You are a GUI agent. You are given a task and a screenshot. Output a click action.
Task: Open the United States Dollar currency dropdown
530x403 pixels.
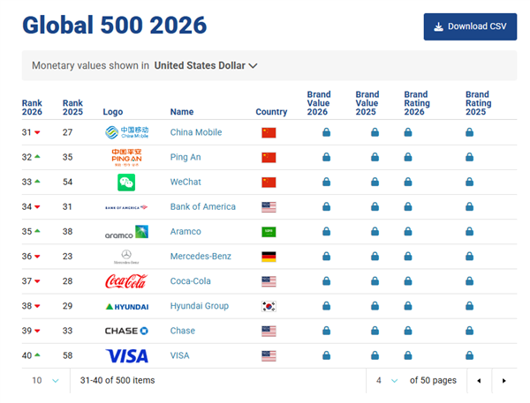pyautogui.click(x=206, y=65)
